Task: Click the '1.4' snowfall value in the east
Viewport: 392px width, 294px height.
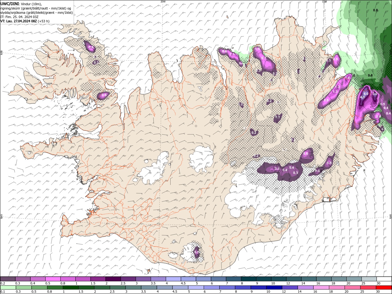Action: pyautogui.click(x=347, y=78)
